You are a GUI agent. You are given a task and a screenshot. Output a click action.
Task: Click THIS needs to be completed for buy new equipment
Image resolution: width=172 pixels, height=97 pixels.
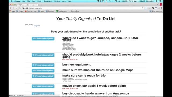pos(43,65)
